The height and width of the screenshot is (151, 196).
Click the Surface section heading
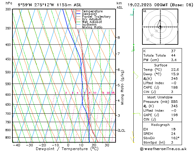(160, 65)
